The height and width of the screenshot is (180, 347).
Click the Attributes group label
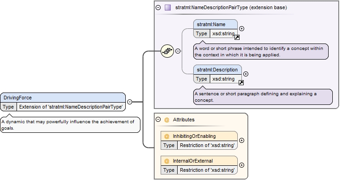[x=184, y=120]
